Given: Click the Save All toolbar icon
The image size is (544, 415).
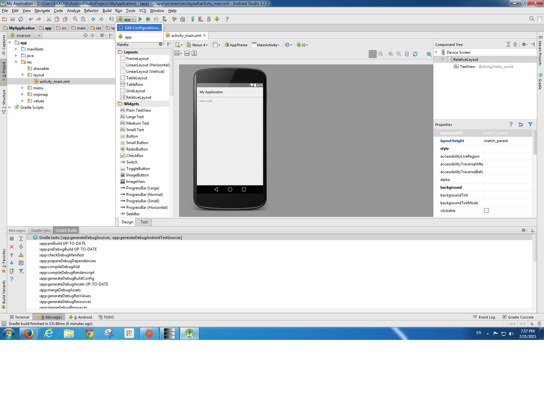Looking at the screenshot, I should point(13,19).
